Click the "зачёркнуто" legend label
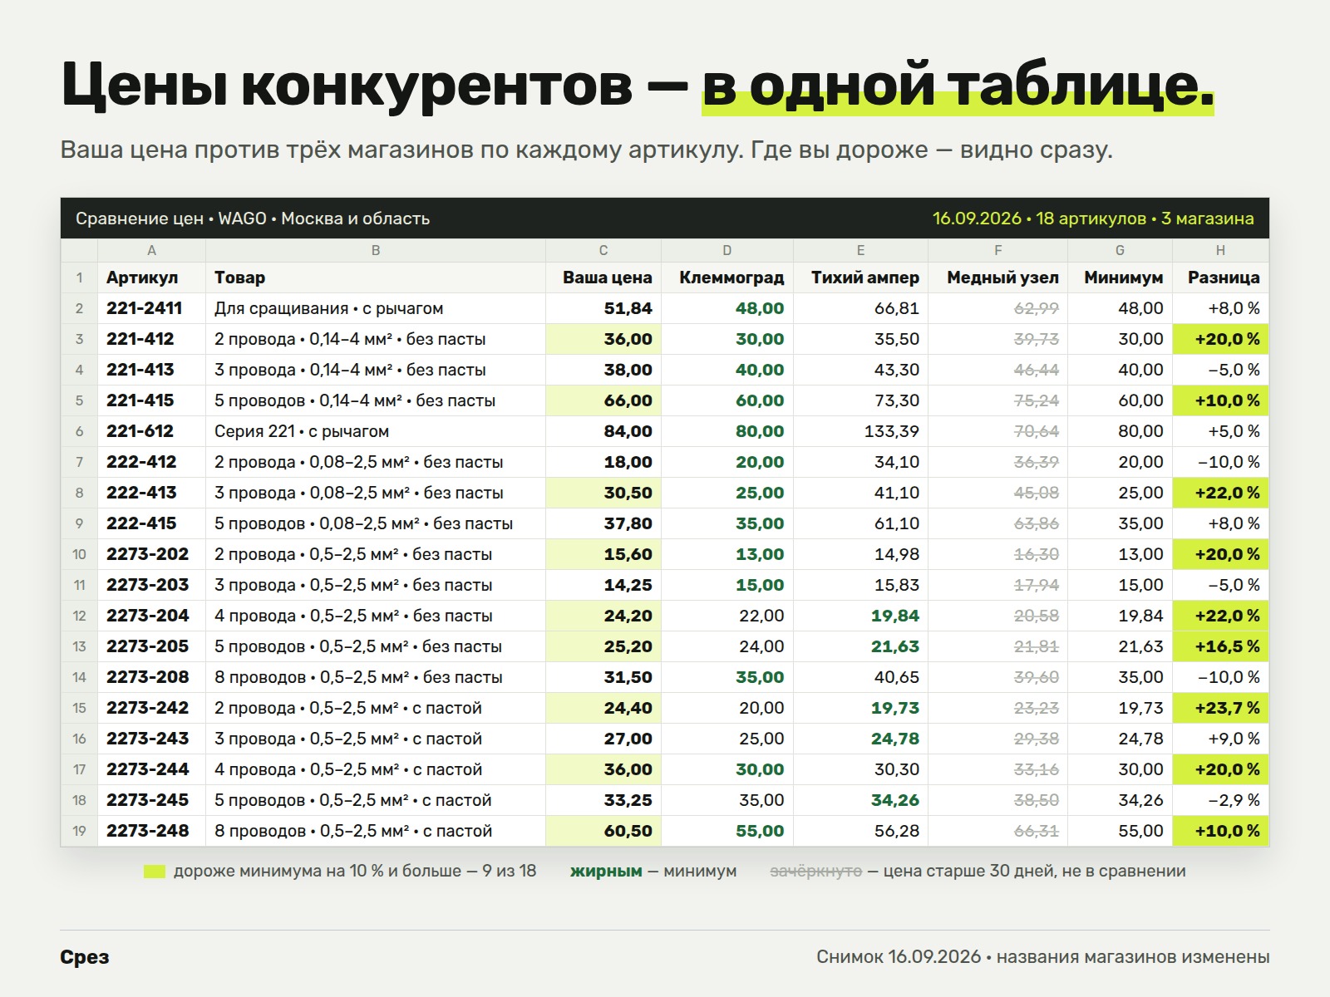The width and height of the screenshot is (1330, 997). coord(815,872)
